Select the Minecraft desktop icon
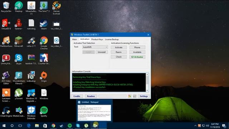This screenshot has height=129, width=229. [x=19, y=42]
